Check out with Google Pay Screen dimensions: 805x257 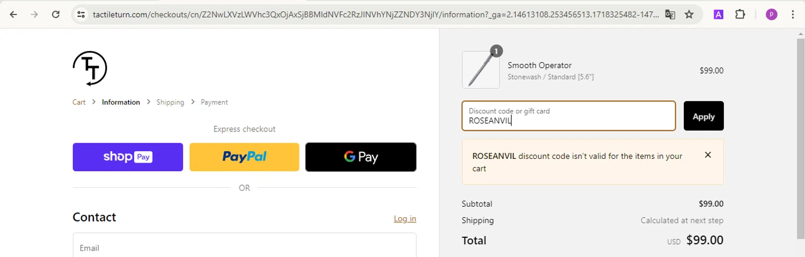tap(361, 157)
